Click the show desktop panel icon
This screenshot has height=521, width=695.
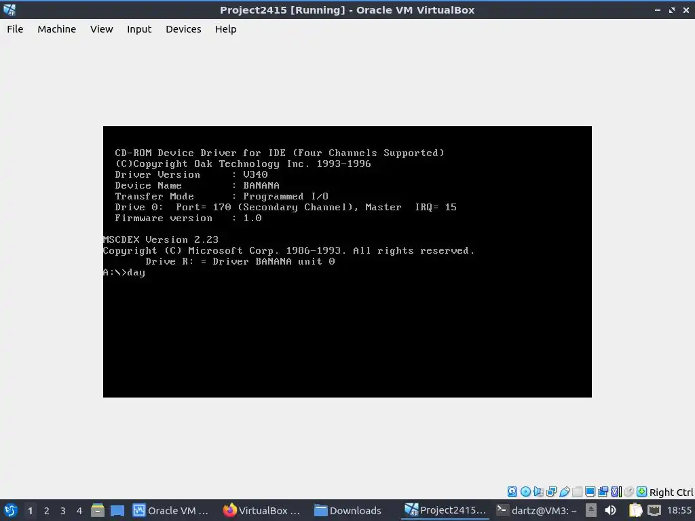(117, 510)
